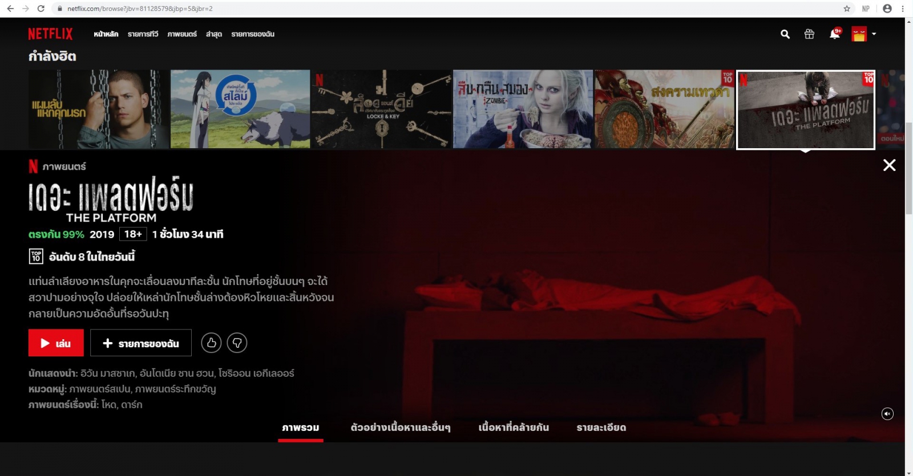The height and width of the screenshot is (476, 913).
Task: Click the ตรงกัน 99% match score
Action: 56,234
